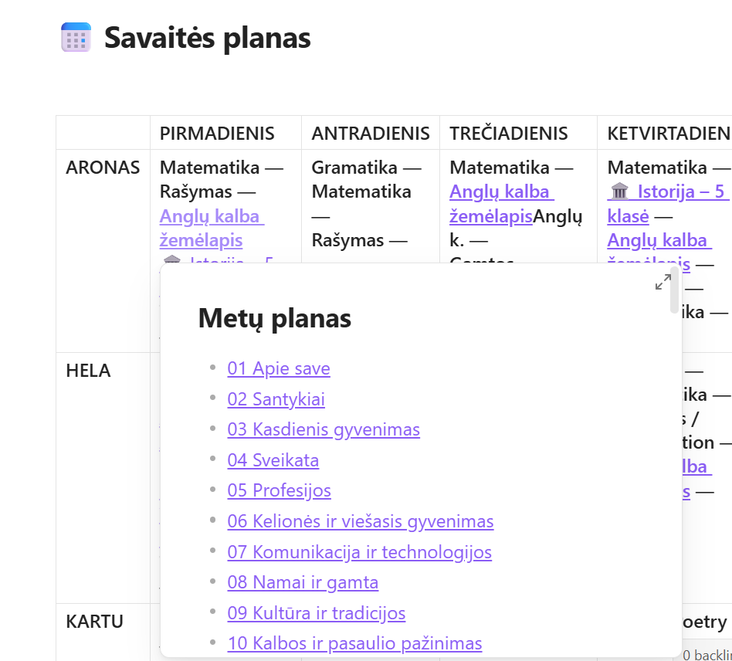Select the ARONAS row header cell
The height and width of the screenshot is (661, 732).
tap(103, 251)
